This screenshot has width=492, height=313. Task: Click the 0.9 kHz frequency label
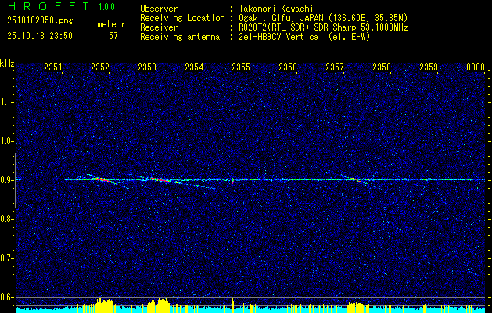point(6,180)
